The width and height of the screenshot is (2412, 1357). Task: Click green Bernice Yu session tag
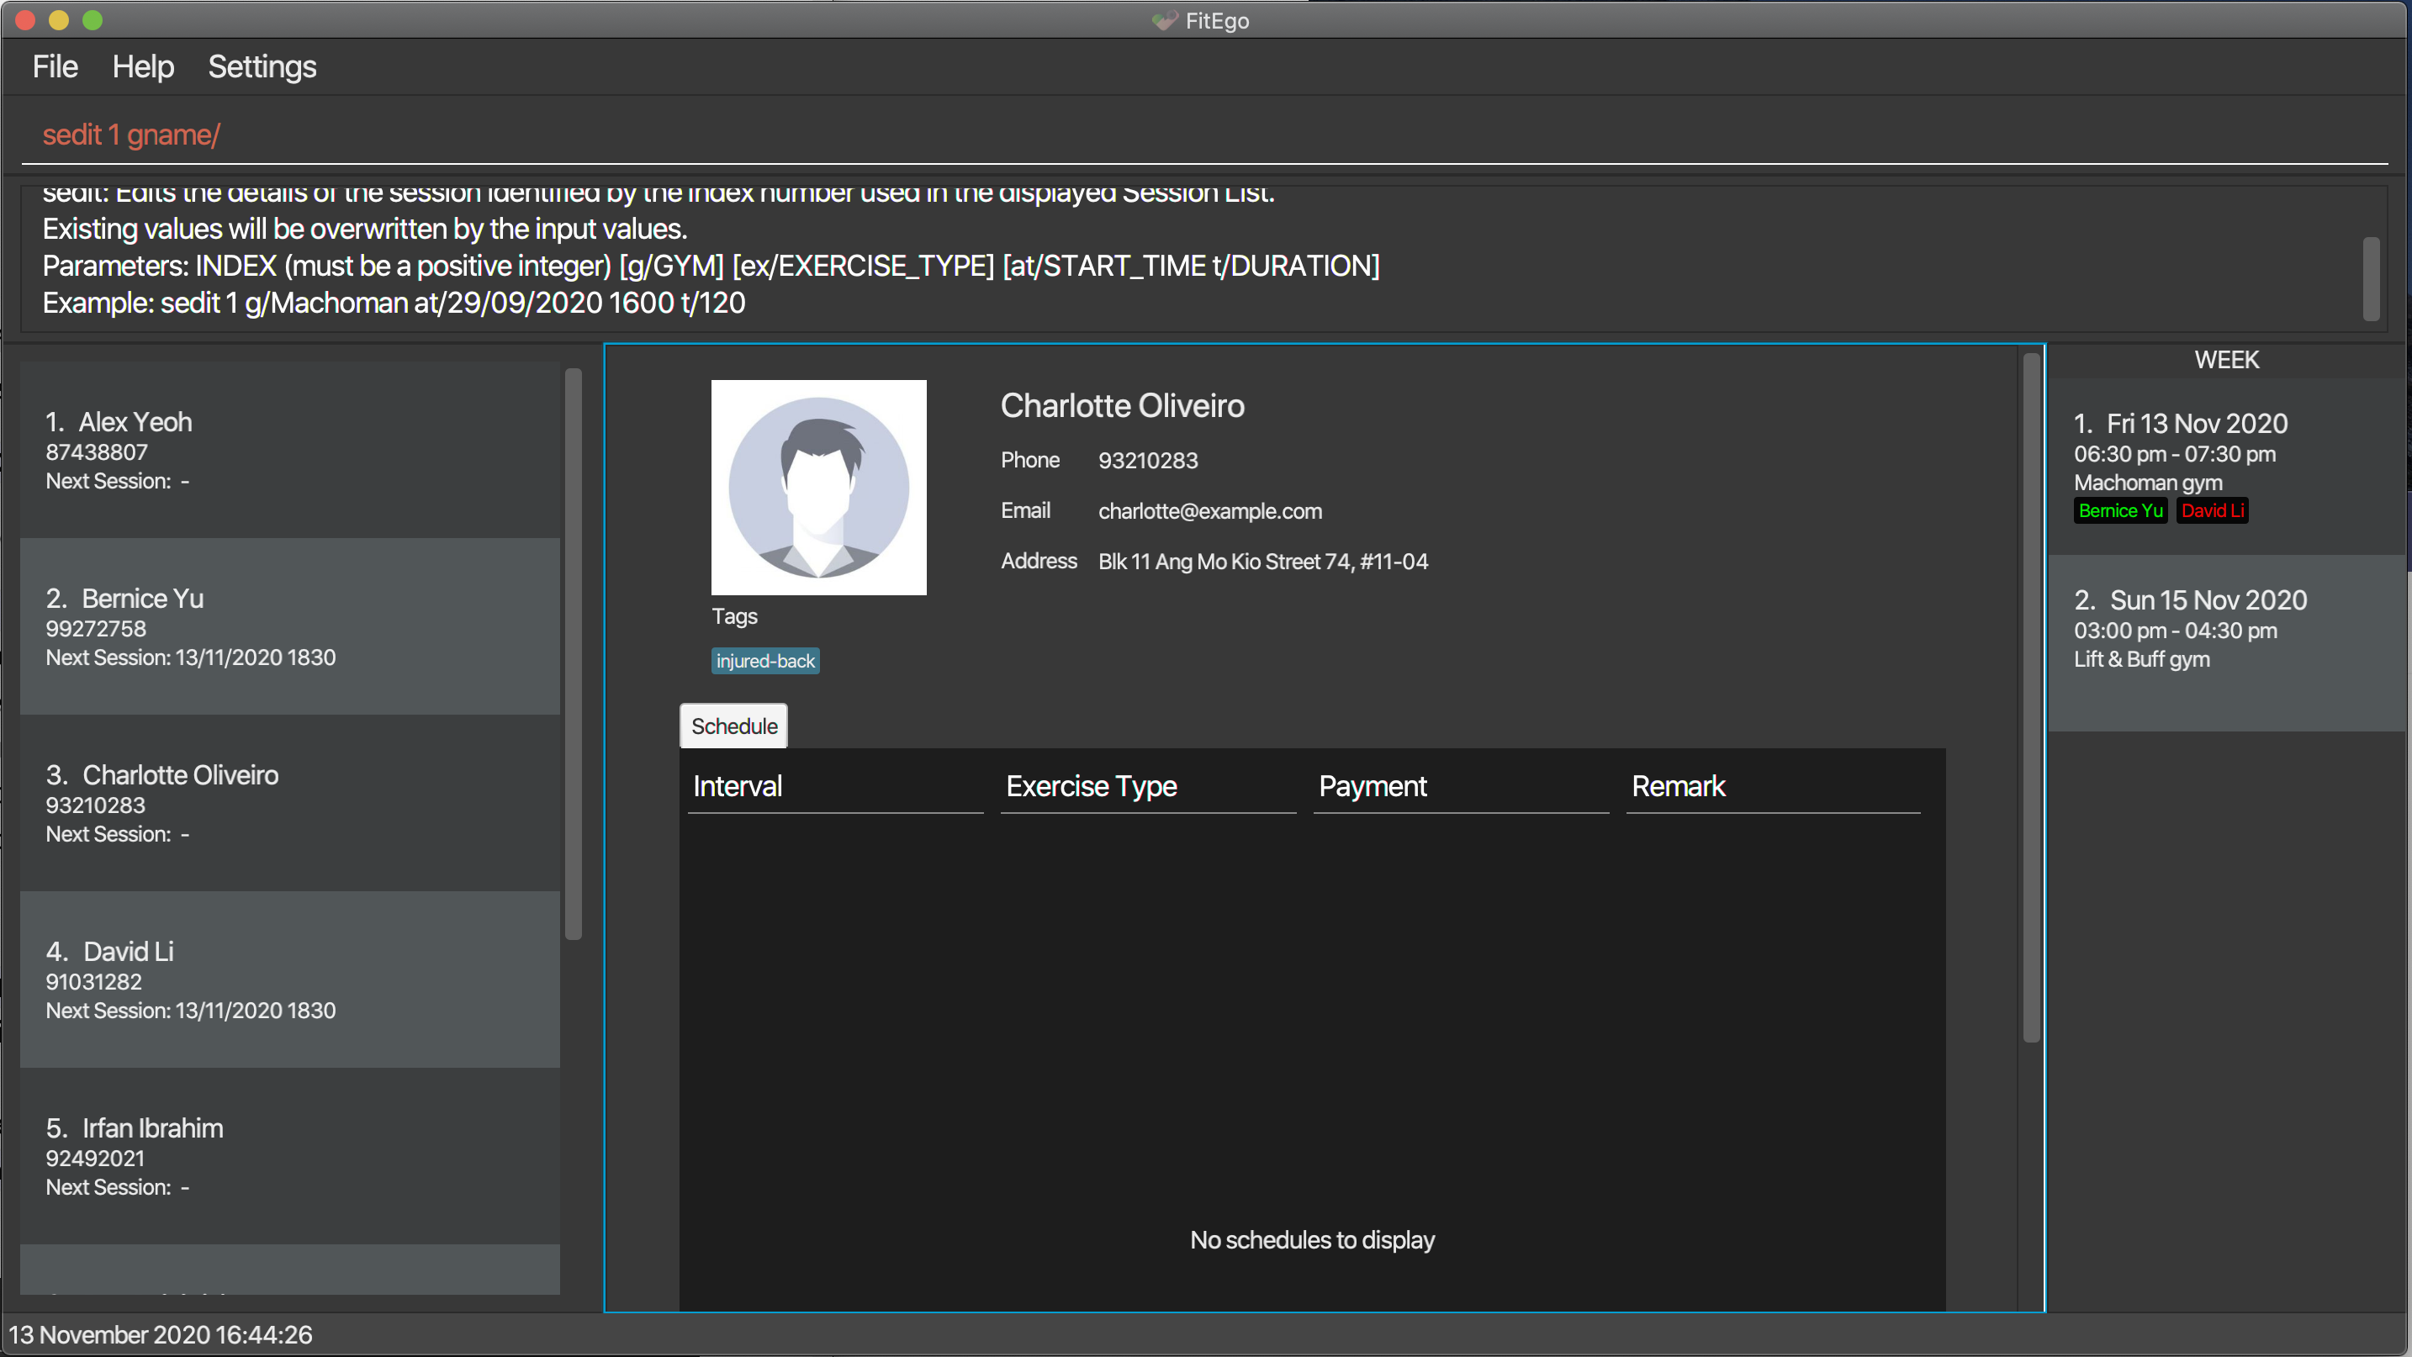(x=2120, y=511)
